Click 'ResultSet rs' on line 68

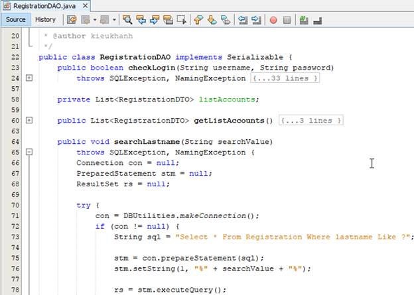(x=105, y=184)
